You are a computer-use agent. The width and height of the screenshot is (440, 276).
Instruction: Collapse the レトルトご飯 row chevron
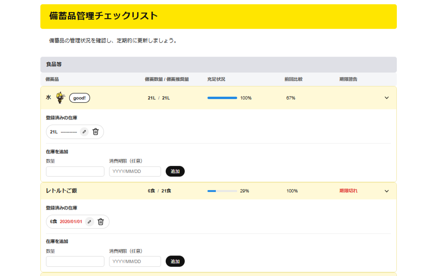pos(387,191)
